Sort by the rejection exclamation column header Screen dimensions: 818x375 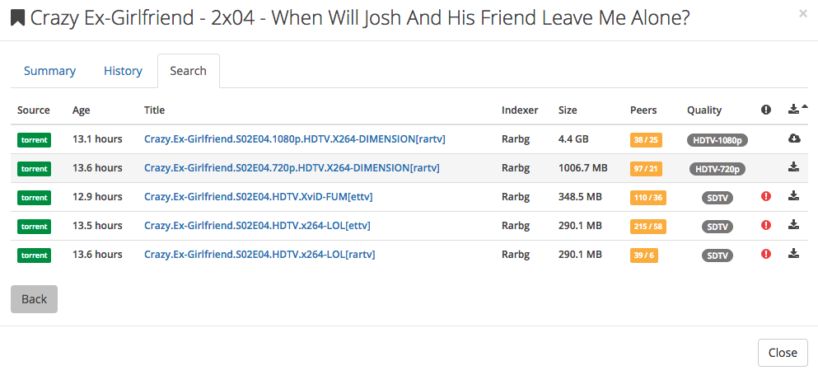[x=766, y=110]
